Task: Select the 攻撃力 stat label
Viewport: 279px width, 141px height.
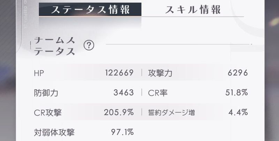Action: coord(160,73)
